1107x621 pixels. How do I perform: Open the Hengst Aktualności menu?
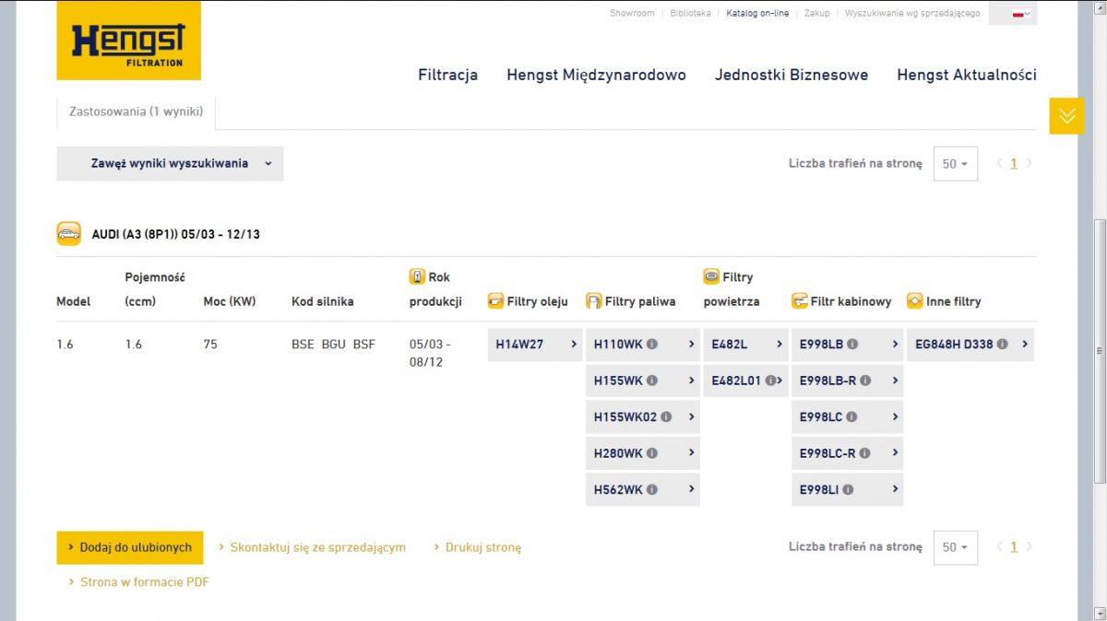click(967, 75)
